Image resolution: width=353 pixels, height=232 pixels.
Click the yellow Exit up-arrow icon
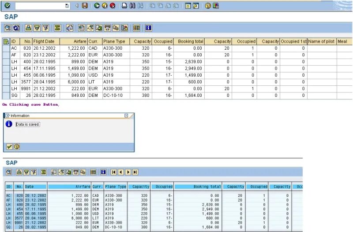tap(105, 6)
